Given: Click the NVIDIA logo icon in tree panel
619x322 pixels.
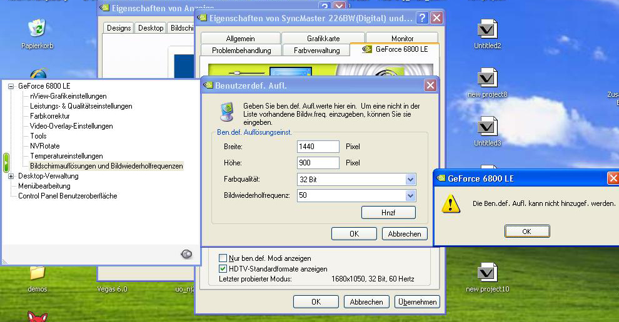Looking at the screenshot, I should pos(186,253).
